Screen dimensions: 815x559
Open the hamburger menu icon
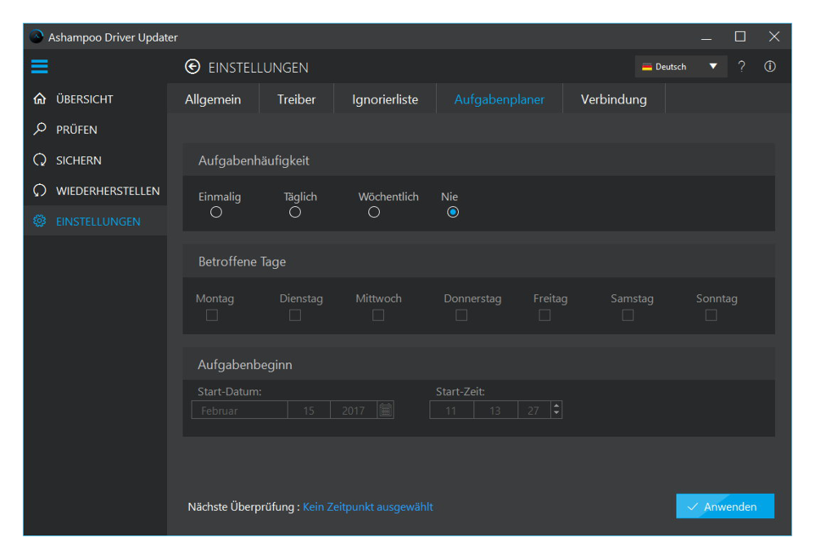click(39, 67)
